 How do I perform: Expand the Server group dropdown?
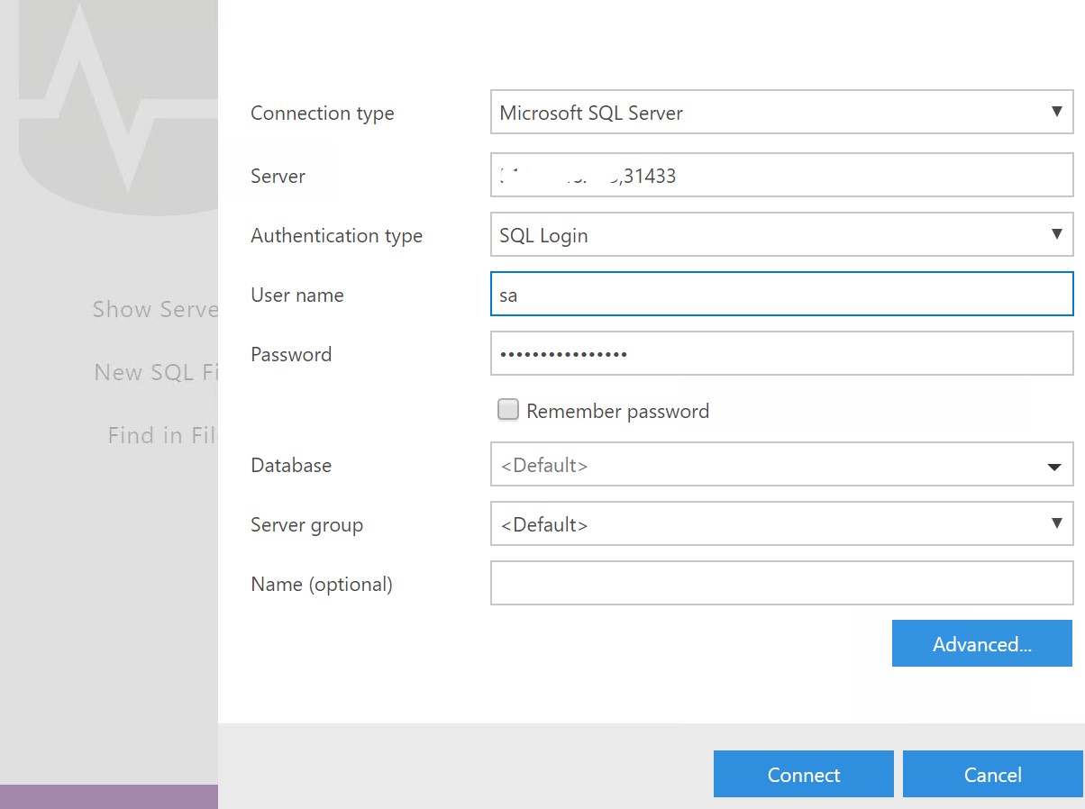click(781, 524)
